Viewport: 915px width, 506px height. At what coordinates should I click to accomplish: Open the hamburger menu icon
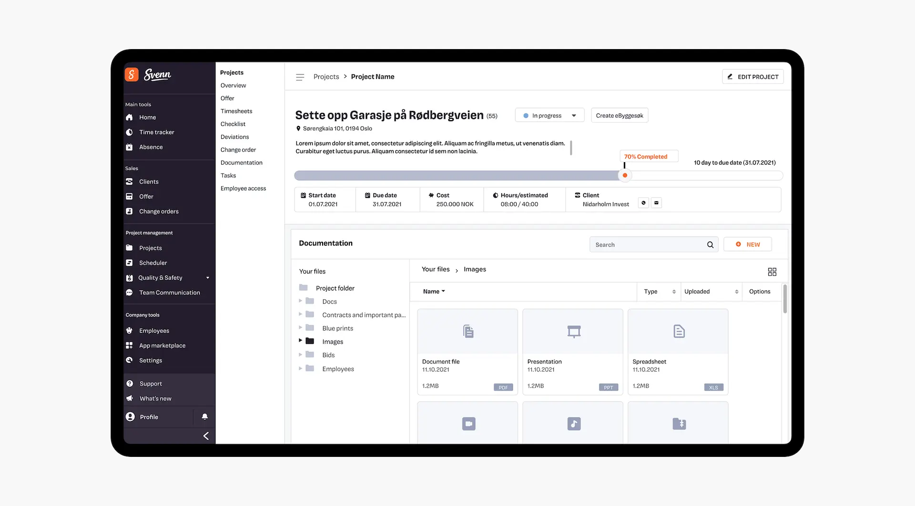pyautogui.click(x=300, y=77)
